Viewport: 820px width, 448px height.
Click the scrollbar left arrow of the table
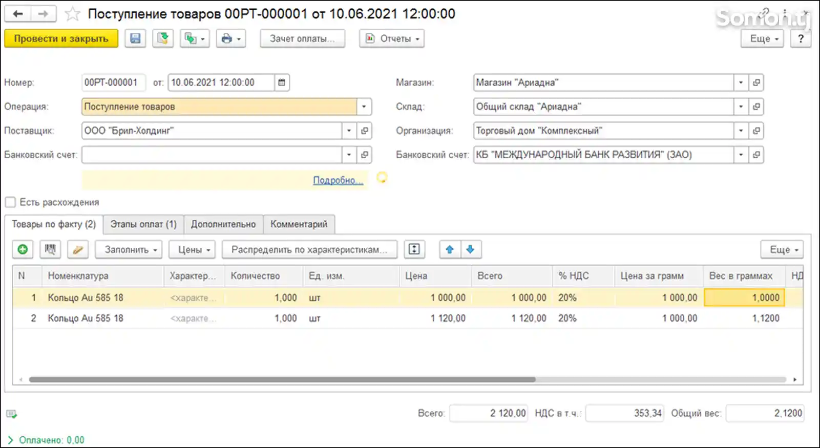pos(20,379)
